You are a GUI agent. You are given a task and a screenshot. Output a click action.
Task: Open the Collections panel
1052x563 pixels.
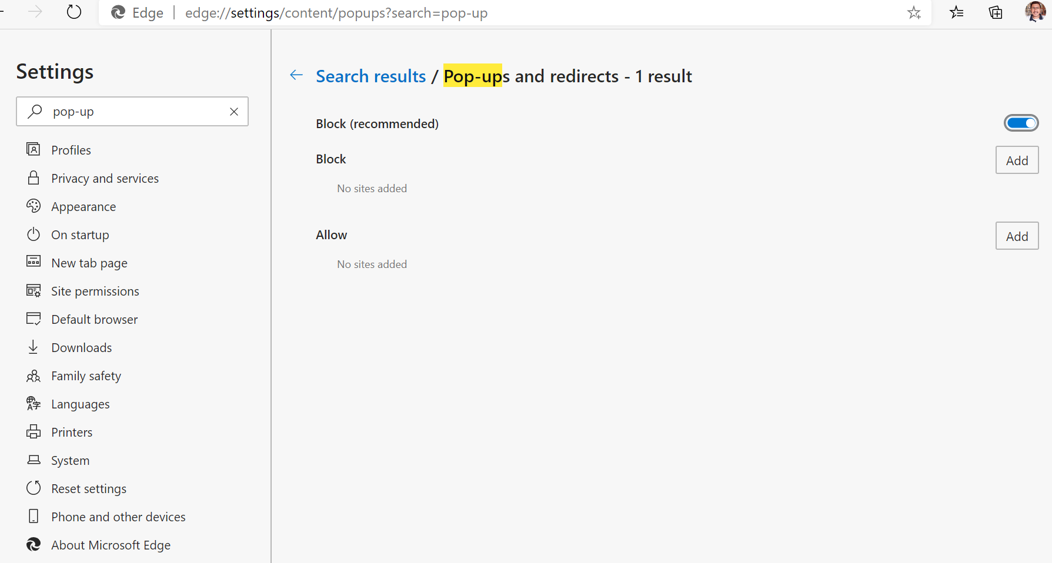tap(996, 12)
